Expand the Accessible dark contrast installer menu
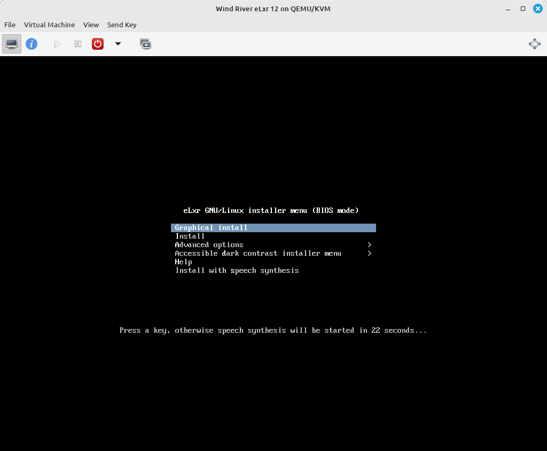The height and width of the screenshot is (451, 547). pyautogui.click(x=258, y=253)
